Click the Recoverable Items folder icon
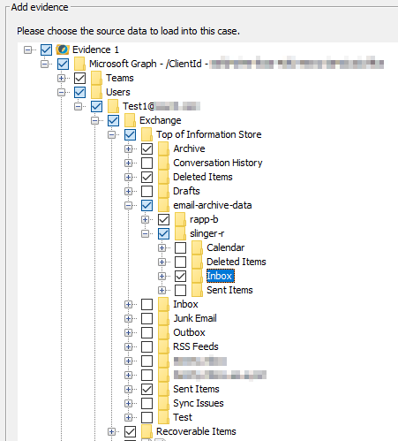This screenshot has width=398, height=441. 146,431
